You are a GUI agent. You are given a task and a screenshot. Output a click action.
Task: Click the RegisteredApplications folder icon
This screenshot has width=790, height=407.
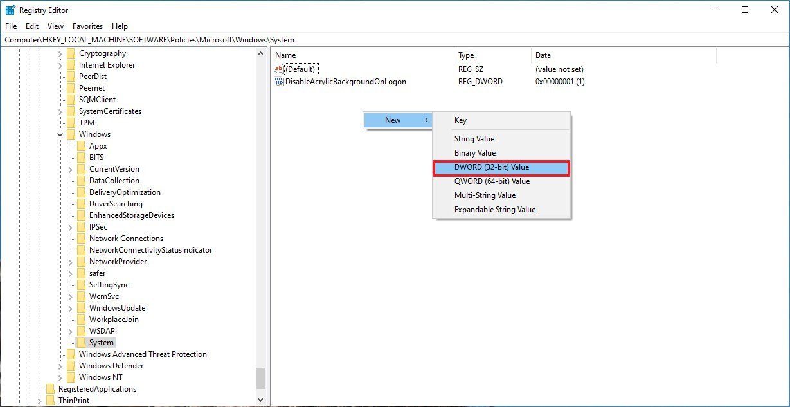tap(50, 389)
